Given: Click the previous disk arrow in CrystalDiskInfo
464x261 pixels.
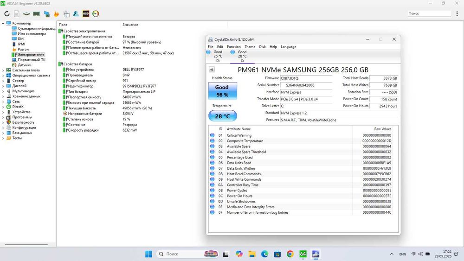Looking at the screenshot, I should 212,70.
